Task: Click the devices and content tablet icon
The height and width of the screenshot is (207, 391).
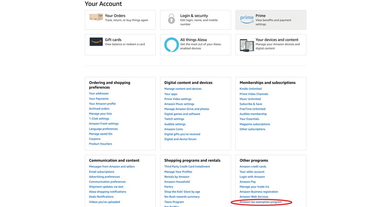Action: 247,45
